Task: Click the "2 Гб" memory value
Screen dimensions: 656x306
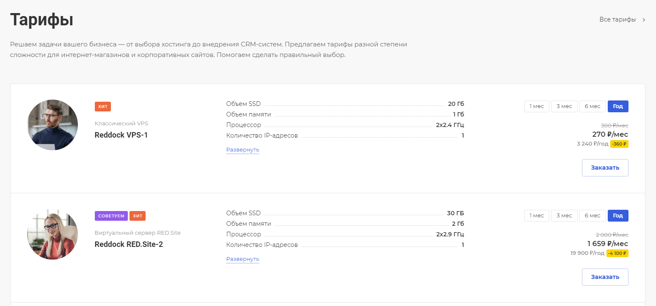Action: pos(458,224)
